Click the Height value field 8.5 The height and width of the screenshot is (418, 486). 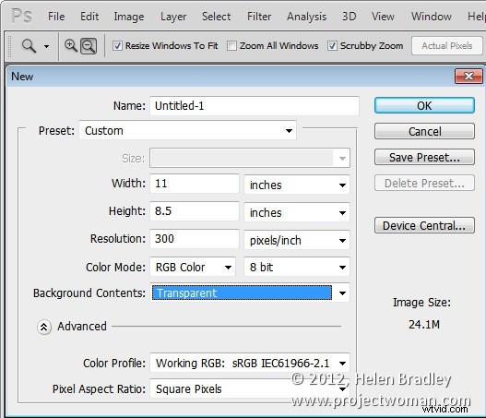click(x=195, y=211)
